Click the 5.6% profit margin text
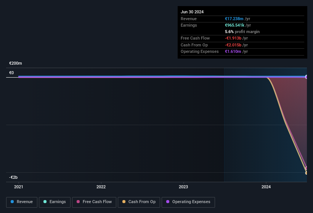313x213 pixels. (x=242, y=32)
